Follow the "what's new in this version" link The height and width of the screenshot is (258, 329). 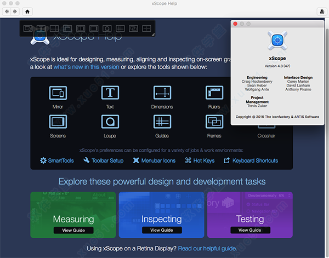86,67
